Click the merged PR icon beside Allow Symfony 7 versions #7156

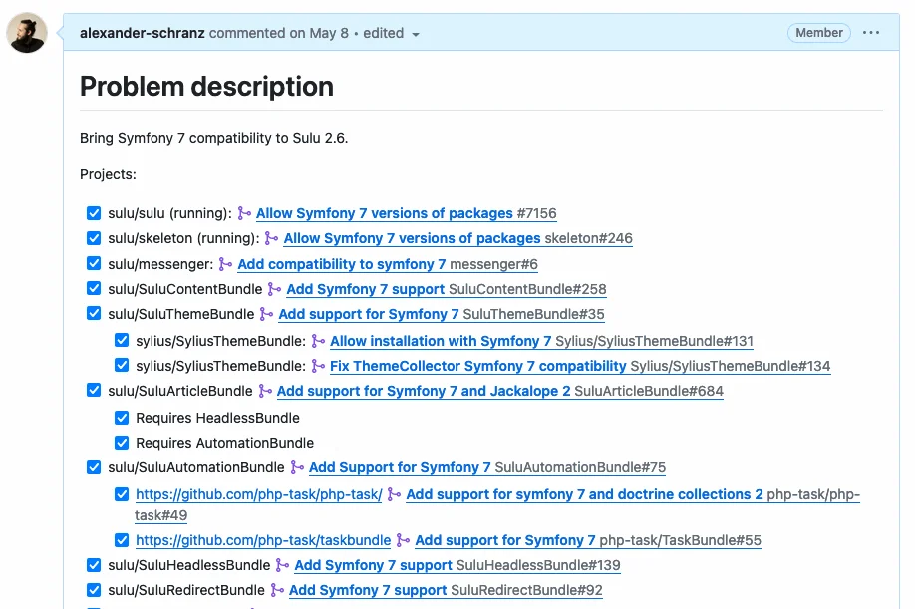click(244, 213)
